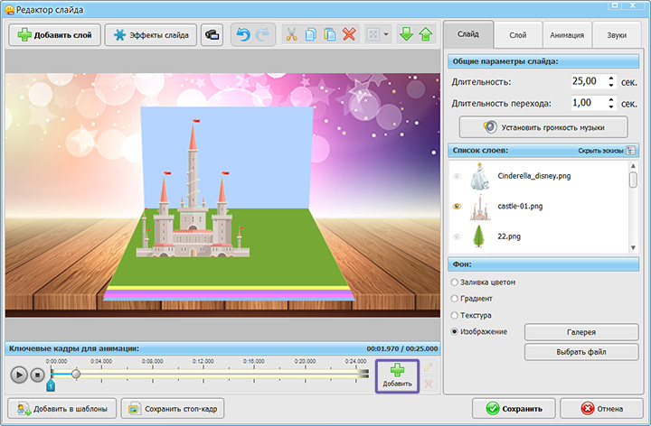Move layer up with the green up arrow
Screen dimensions: 651x426
click(x=426, y=34)
